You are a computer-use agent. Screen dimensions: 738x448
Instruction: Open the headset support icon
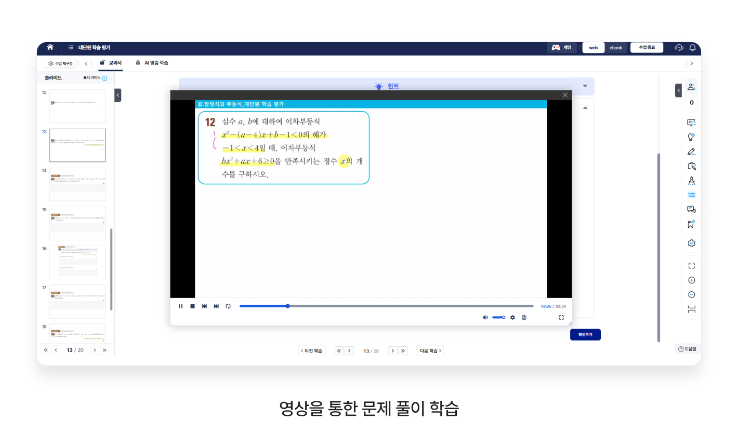(679, 48)
